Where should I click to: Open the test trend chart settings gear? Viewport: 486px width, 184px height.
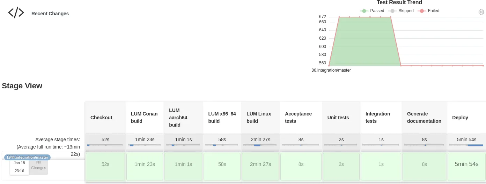tap(481, 12)
